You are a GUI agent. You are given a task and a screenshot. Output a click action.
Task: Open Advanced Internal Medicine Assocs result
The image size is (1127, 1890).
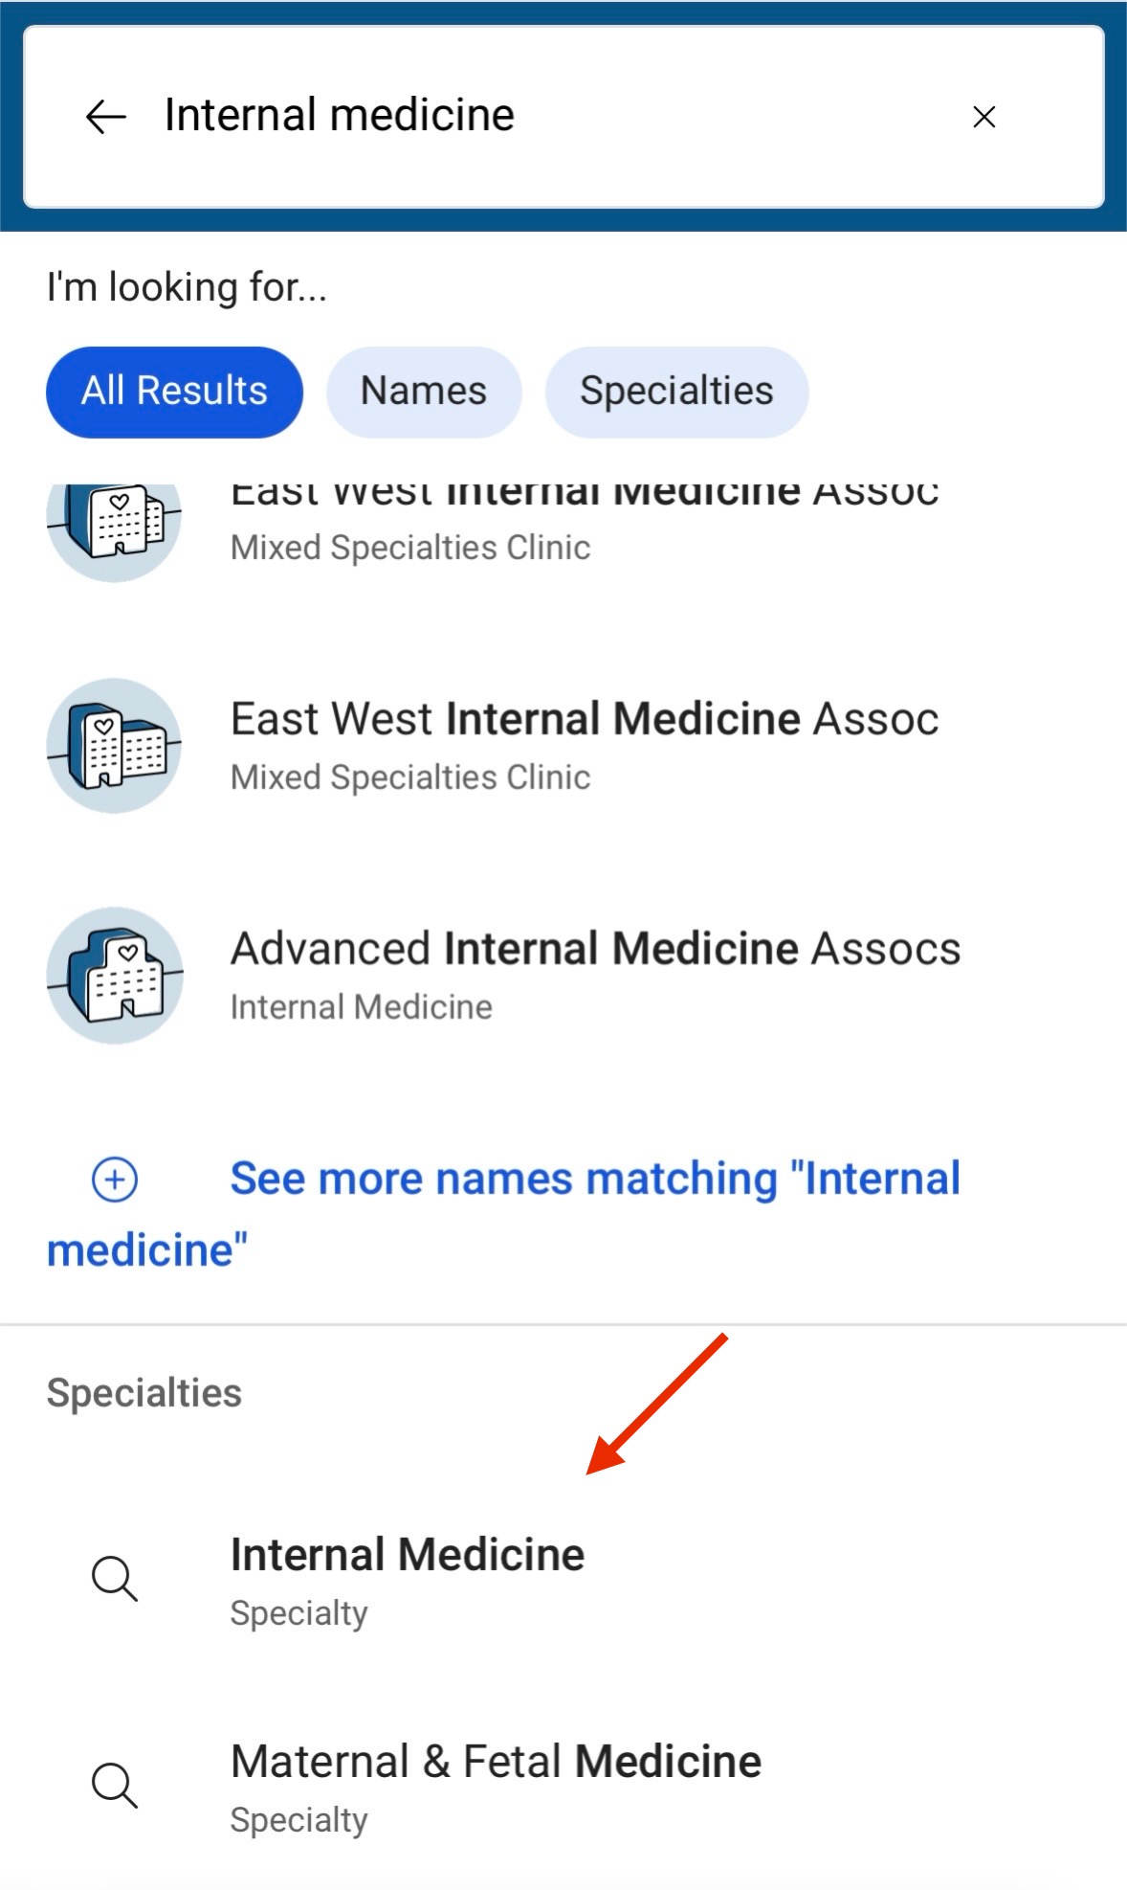click(594, 950)
